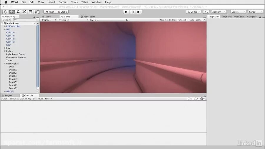Open the Gizmos dropdown arrow

click(x=204, y=20)
